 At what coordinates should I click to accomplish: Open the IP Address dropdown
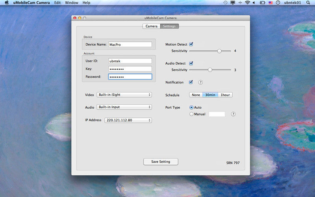[x=128, y=120]
